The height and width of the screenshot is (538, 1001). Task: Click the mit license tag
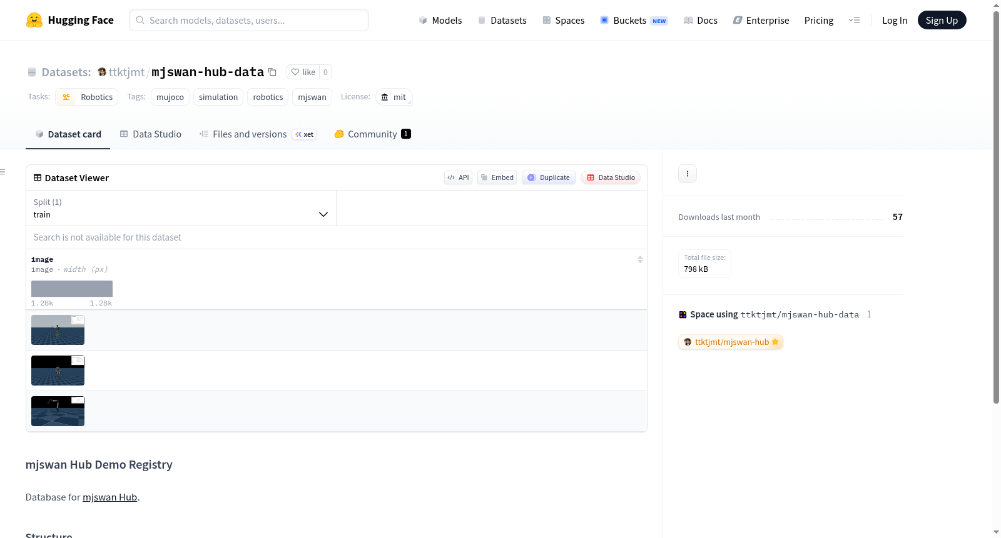click(394, 97)
